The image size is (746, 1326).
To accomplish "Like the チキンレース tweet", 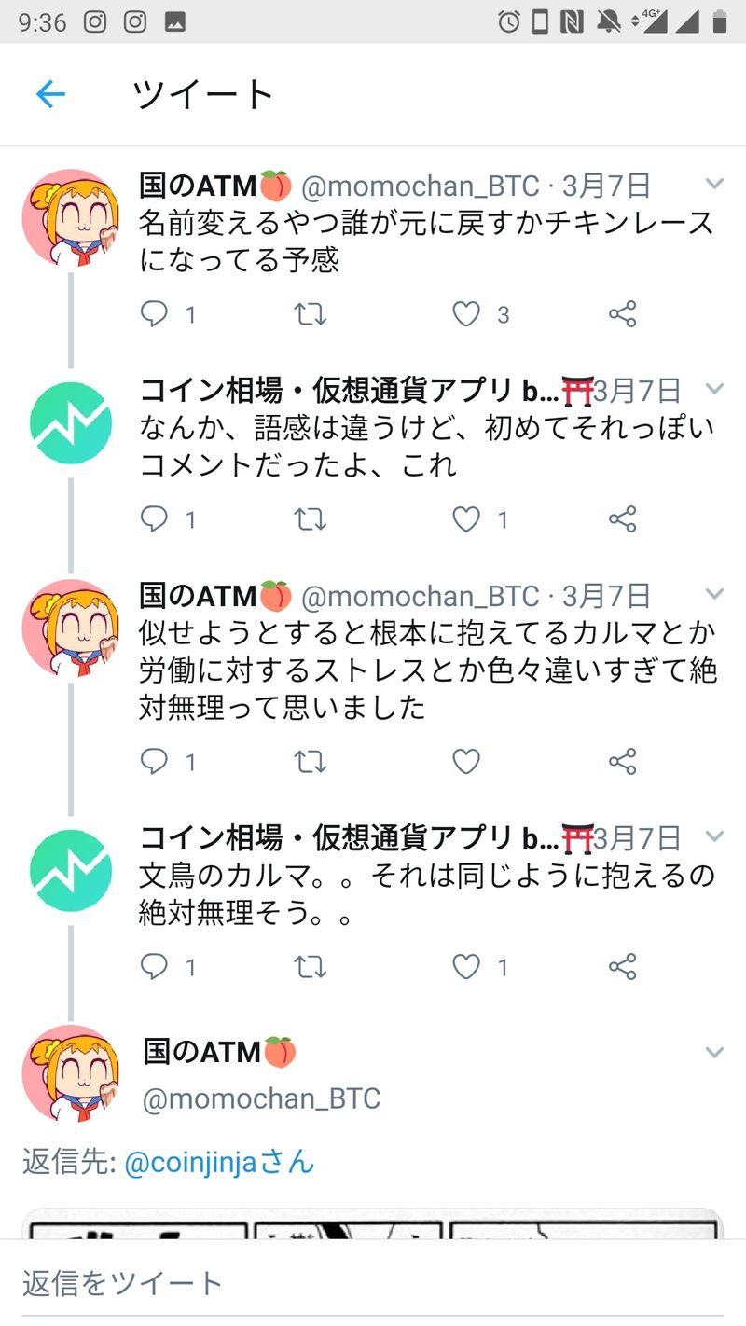I will tap(466, 314).
